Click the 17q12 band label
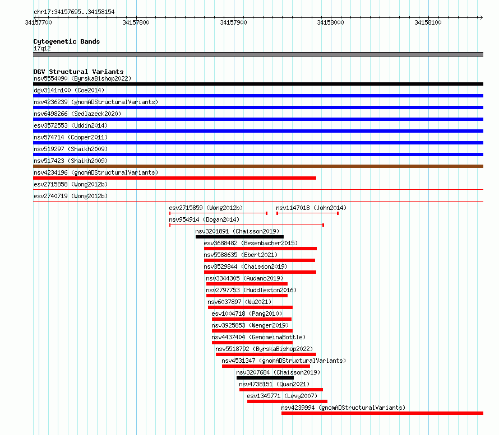 tap(42, 48)
